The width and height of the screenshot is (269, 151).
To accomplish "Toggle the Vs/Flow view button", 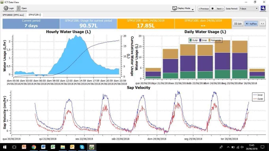I will click(x=251, y=24).
